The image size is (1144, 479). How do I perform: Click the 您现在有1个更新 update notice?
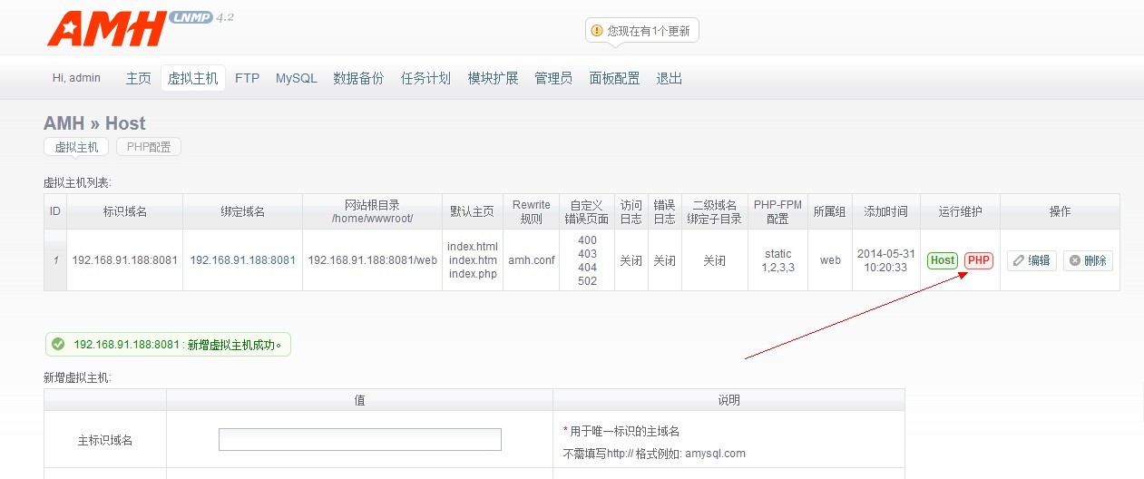click(649, 31)
